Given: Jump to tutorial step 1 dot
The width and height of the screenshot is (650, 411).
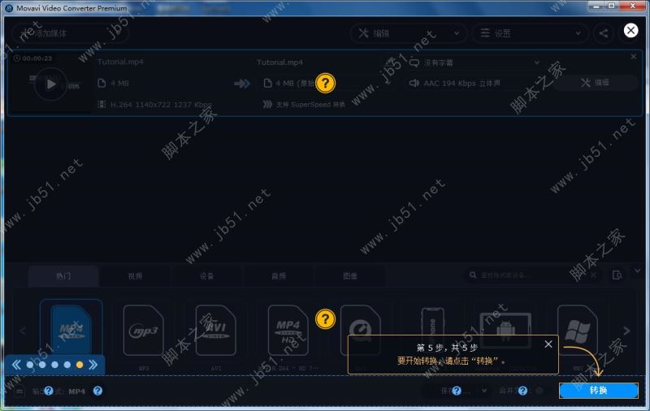Looking at the screenshot, I should coord(30,365).
